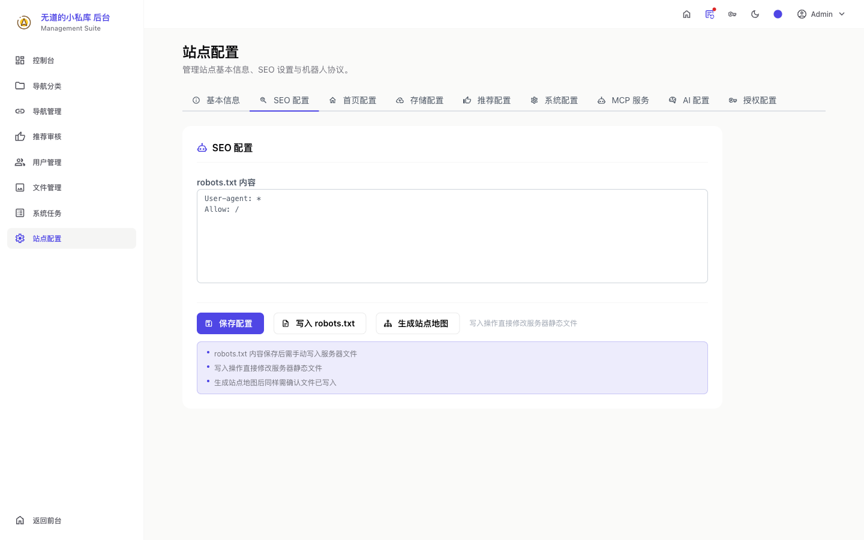864x540 pixels.
Task: Click the robots.txt 内容 label
Action: [x=226, y=182]
